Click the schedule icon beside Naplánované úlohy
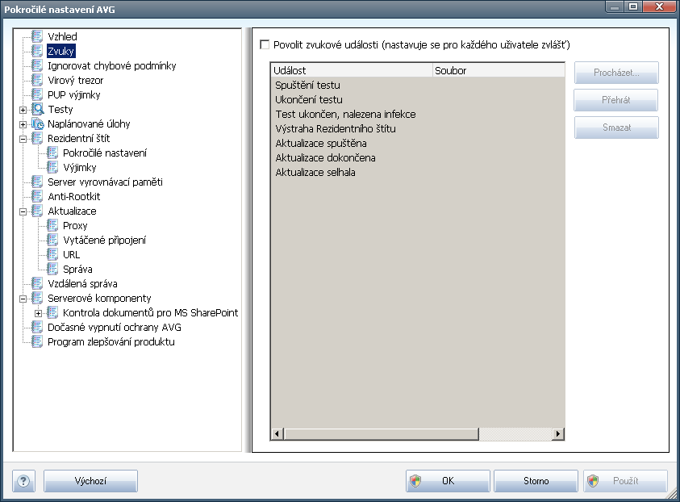The width and height of the screenshot is (680, 502). [x=38, y=123]
